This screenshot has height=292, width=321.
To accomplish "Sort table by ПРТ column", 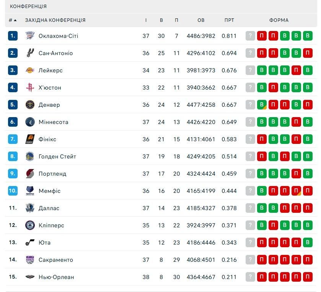I will pyautogui.click(x=229, y=20).
